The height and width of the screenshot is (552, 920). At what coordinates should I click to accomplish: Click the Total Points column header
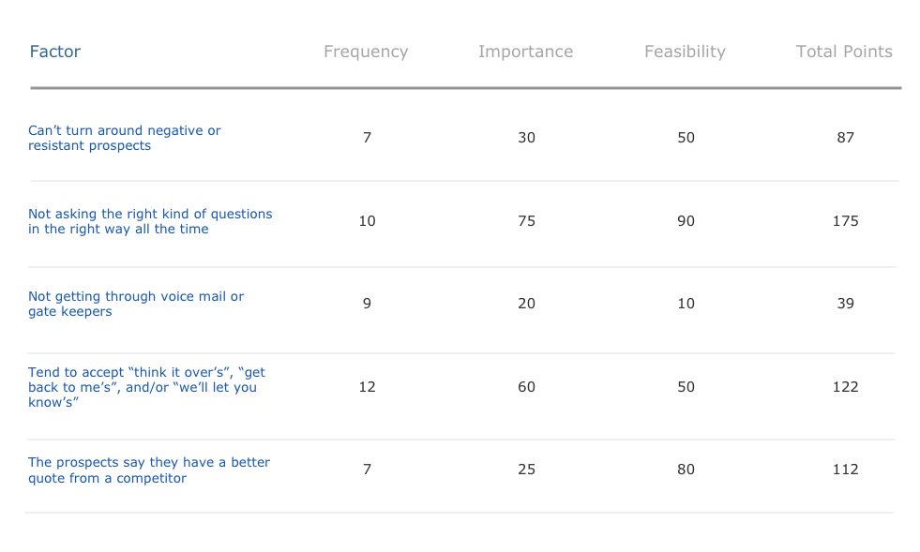point(844,52)
